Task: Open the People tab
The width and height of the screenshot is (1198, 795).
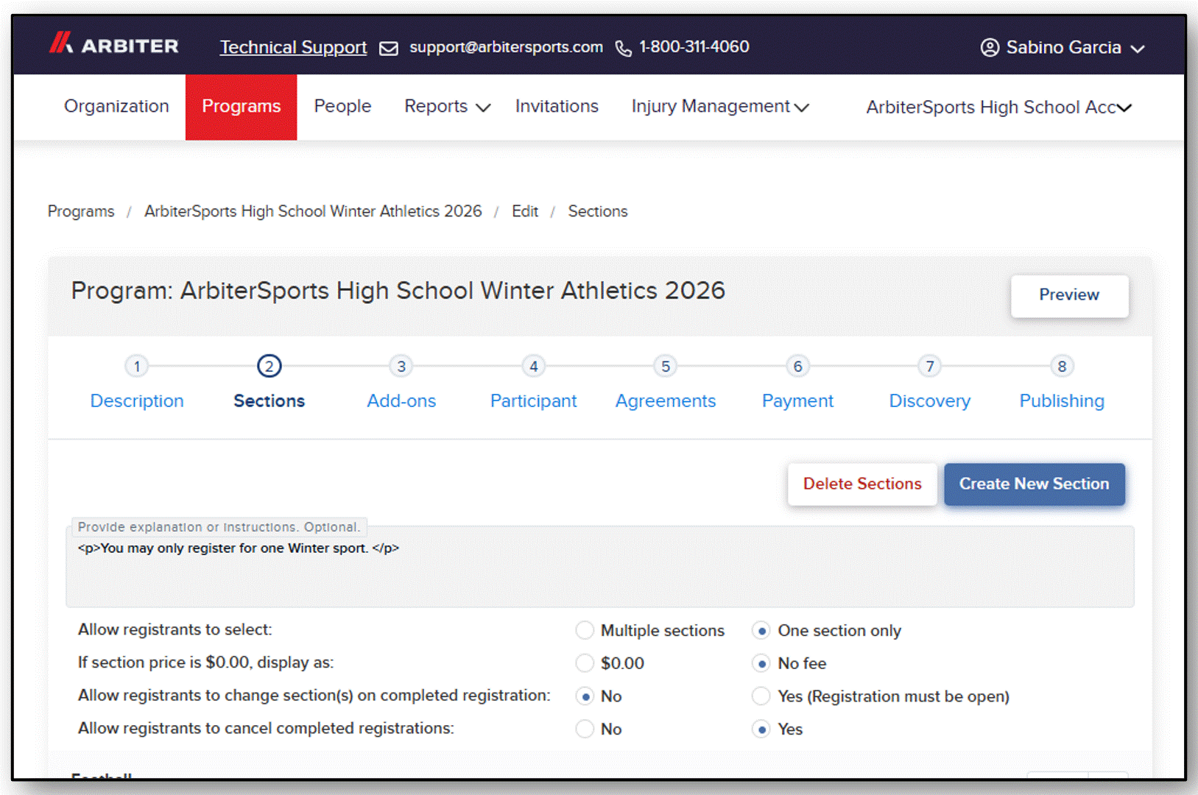Action: coord(342,107)
